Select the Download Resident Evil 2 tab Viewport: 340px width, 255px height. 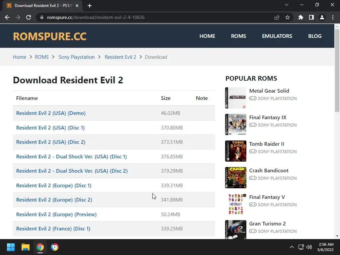click(42, 6)
